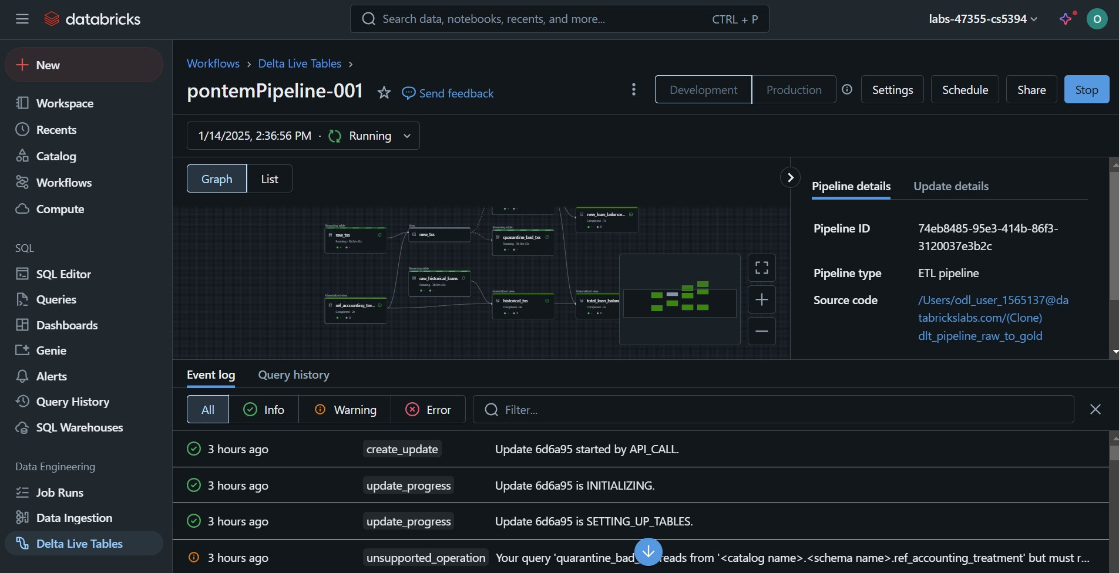Open Alerts in the sidebar
Viewport: 1119px width, 573px height.
click(84, 376)
